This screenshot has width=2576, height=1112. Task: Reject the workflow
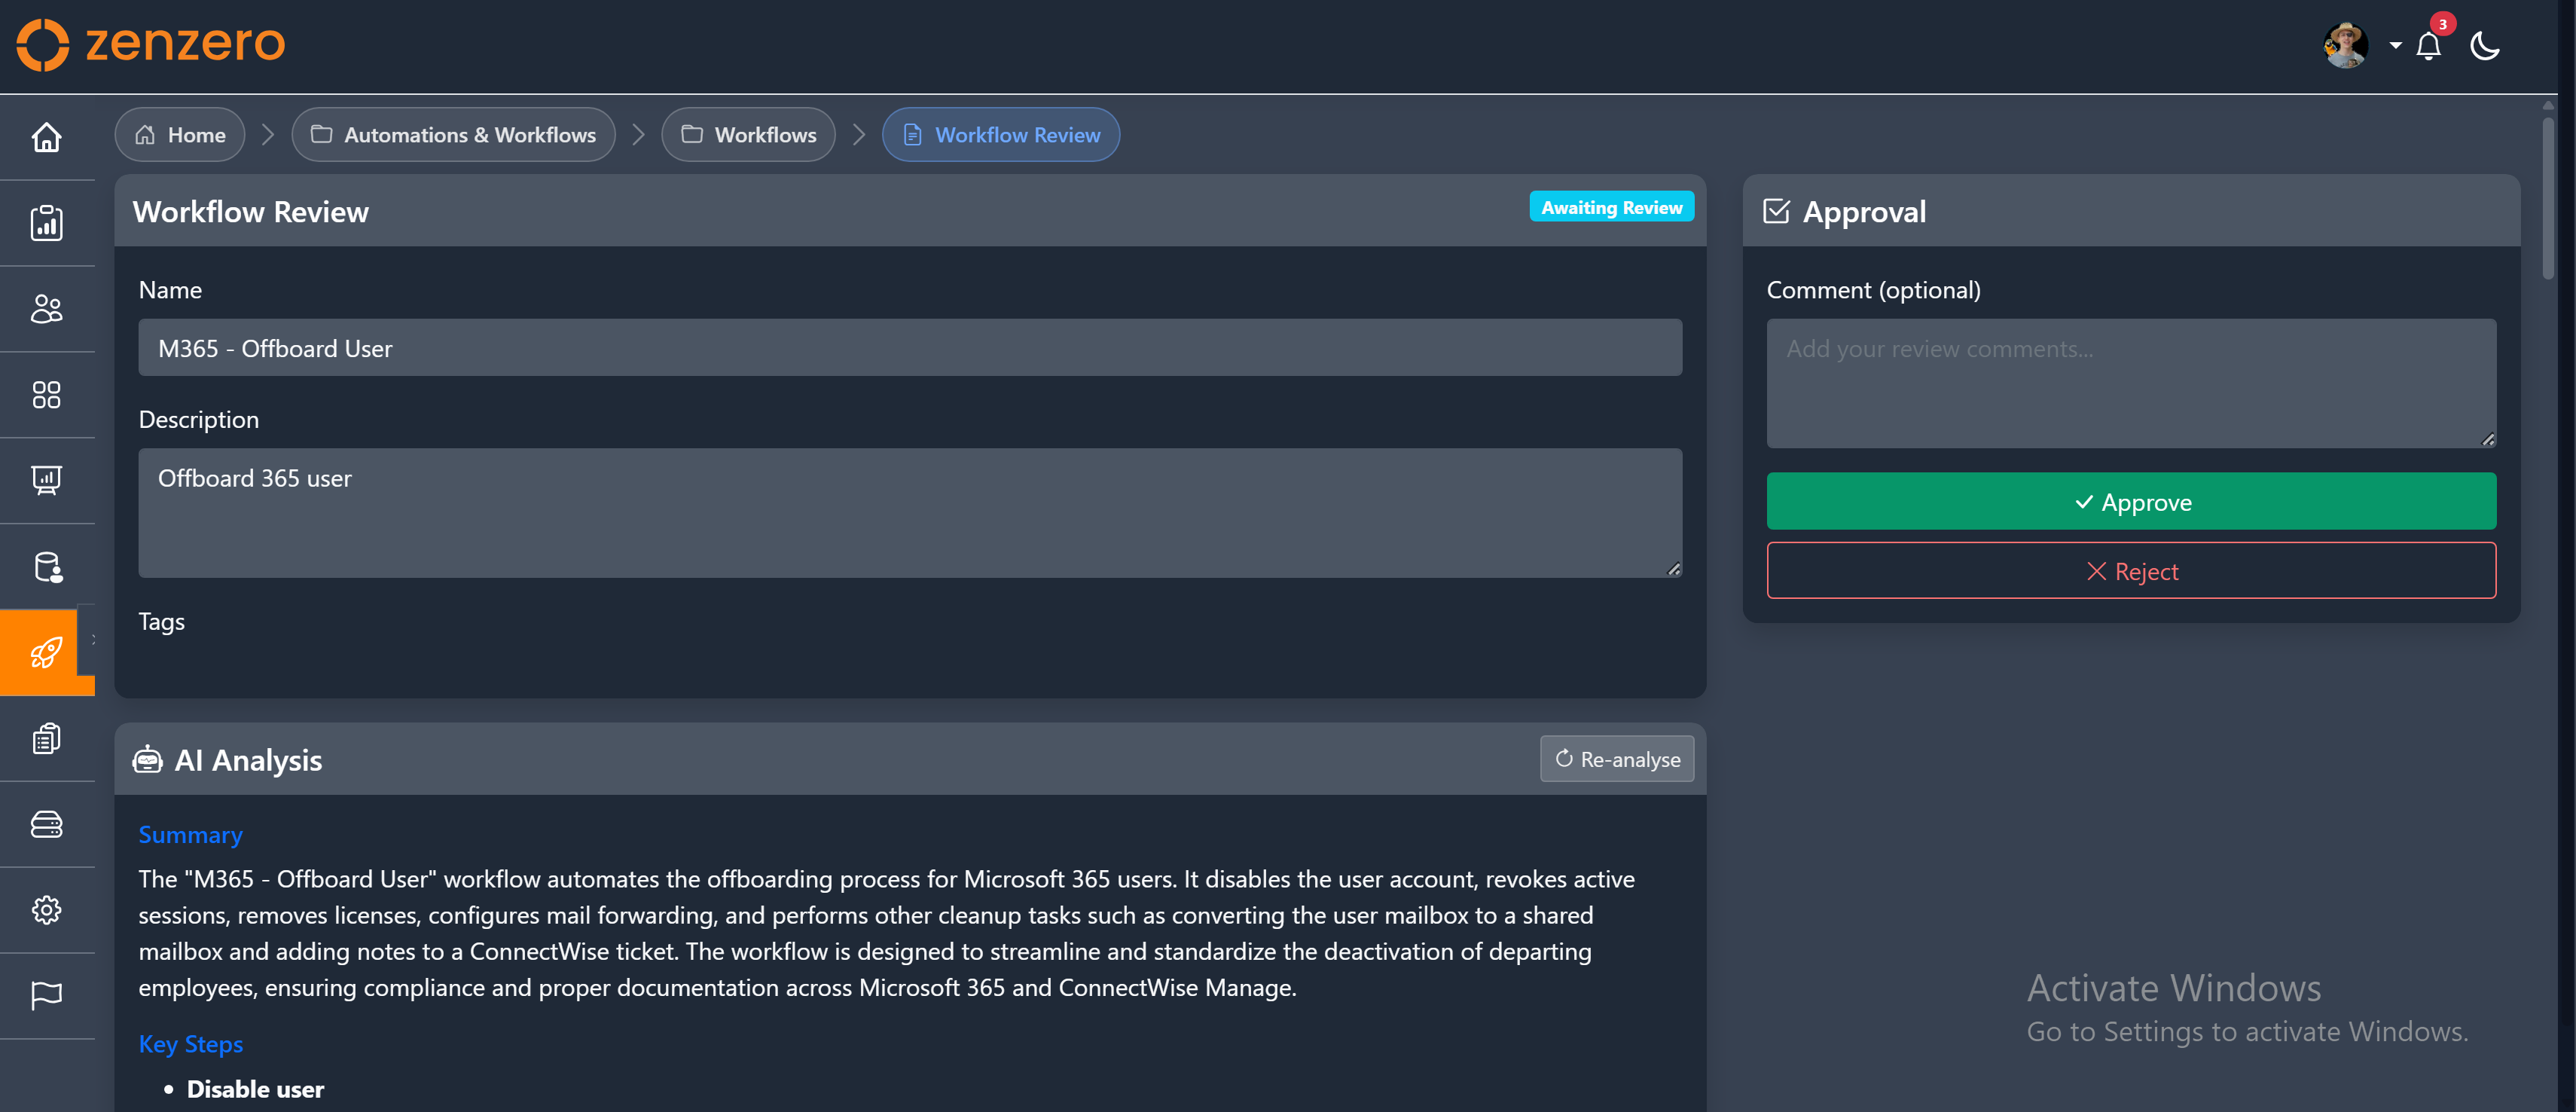2131,571
